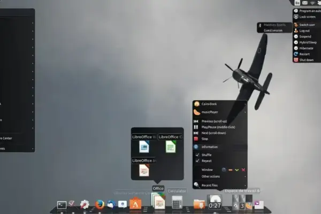Choose Suspend in session menu
This screenshot has height=214, width=321.
point(307,37)
